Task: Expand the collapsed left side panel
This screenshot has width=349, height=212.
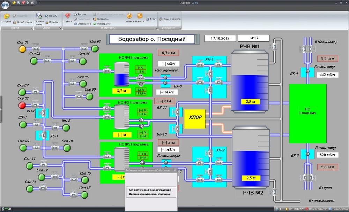Action: (1, 109)
